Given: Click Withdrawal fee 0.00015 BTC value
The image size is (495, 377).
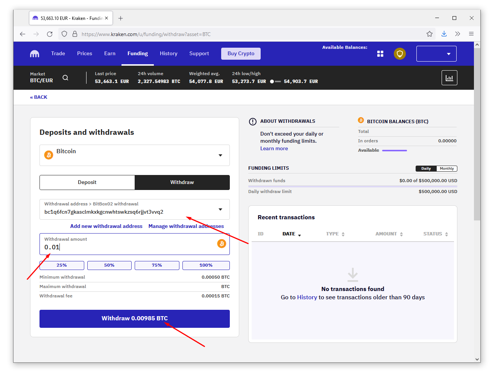Looking at the screenshot, I should tap(216, 296).
